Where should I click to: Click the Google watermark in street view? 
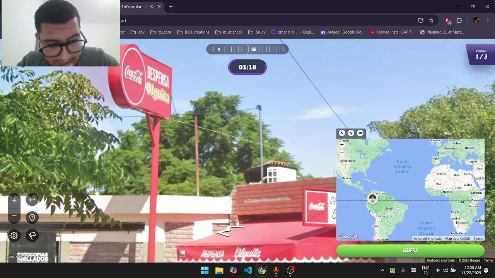(15, 257)
